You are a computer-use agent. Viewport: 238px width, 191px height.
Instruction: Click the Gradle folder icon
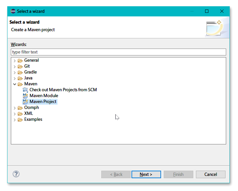[20, 72]
